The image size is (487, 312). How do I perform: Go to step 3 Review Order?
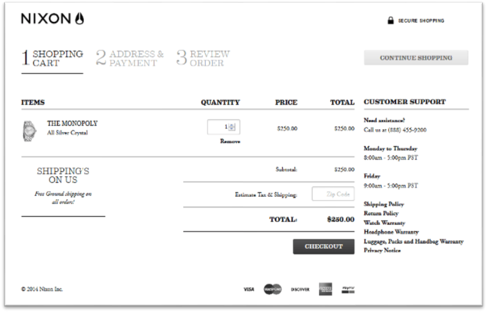tap(203, 58)
